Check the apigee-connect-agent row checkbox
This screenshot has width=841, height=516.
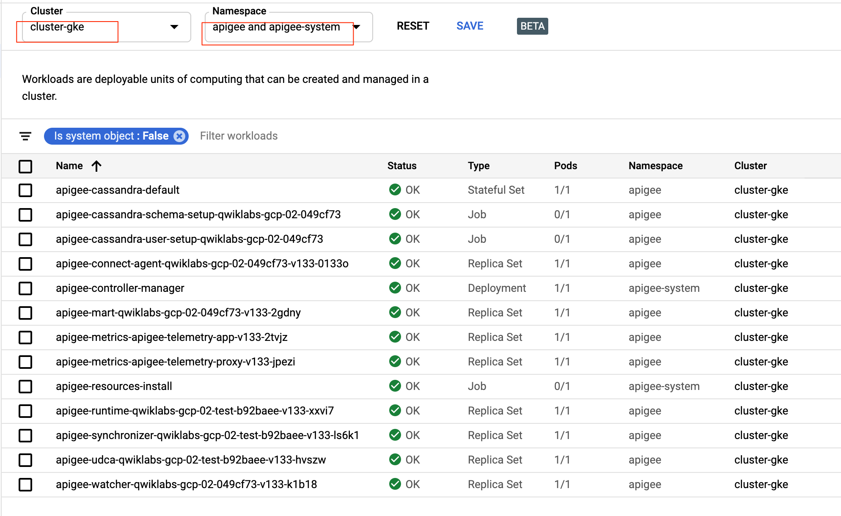pos(25,264)
